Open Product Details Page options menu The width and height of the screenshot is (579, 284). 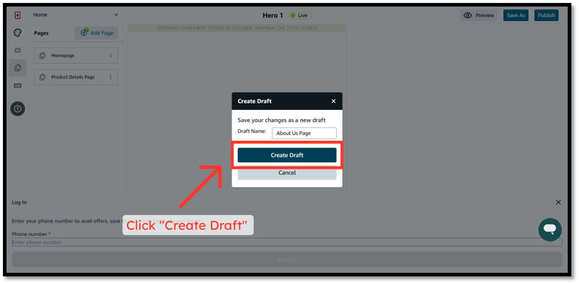coord(110,77)
